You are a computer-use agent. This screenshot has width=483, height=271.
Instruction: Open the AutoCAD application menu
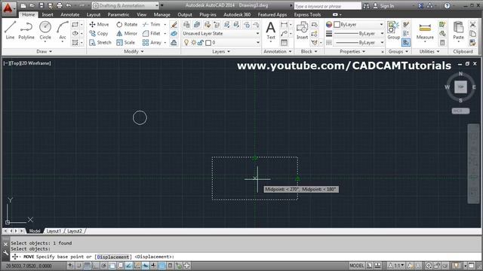tap(8, 8)
